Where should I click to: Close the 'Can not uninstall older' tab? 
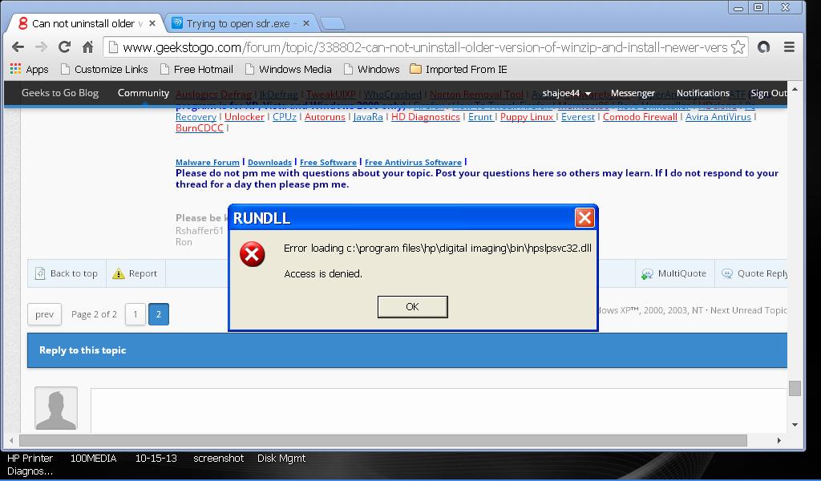coord(152,23)
